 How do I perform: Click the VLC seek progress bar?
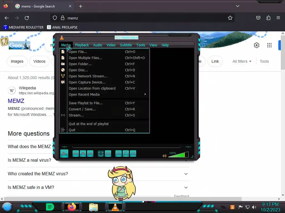click(x=126, y=147)
